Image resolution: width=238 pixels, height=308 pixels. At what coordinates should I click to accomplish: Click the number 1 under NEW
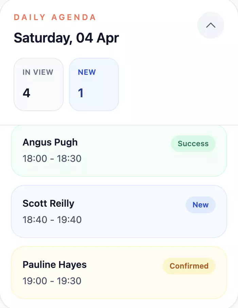point(81,93)
